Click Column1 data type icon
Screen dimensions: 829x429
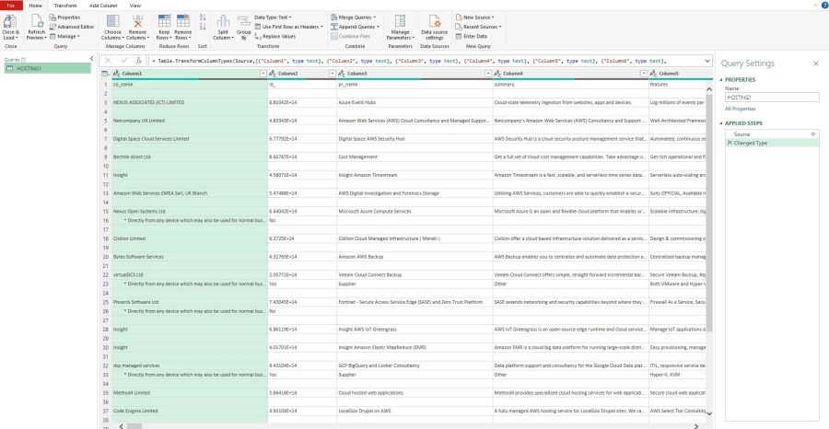(x=116, y=74)
